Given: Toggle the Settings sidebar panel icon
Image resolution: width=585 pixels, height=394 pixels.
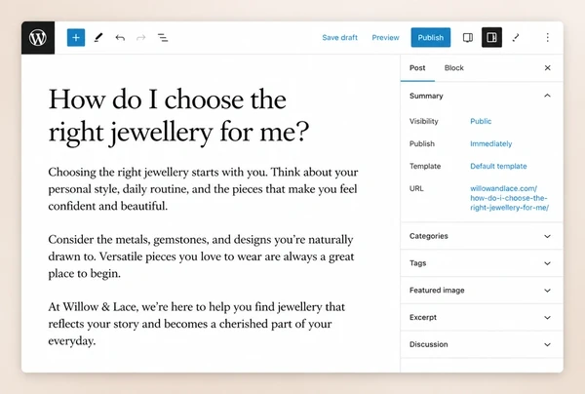Looking at the screenshot, I should 491,37.
